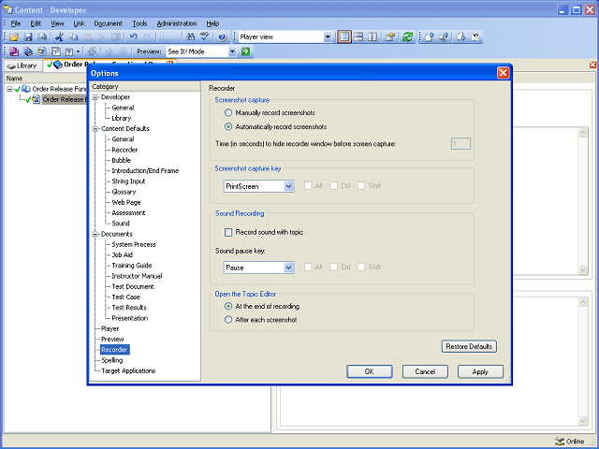Click the Check In document icon
The height and width of the screenshot is (449, 599).
(x=430, y=37)
